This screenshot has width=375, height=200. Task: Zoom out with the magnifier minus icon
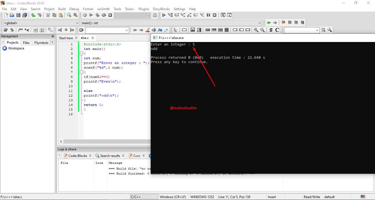point(262,30)
